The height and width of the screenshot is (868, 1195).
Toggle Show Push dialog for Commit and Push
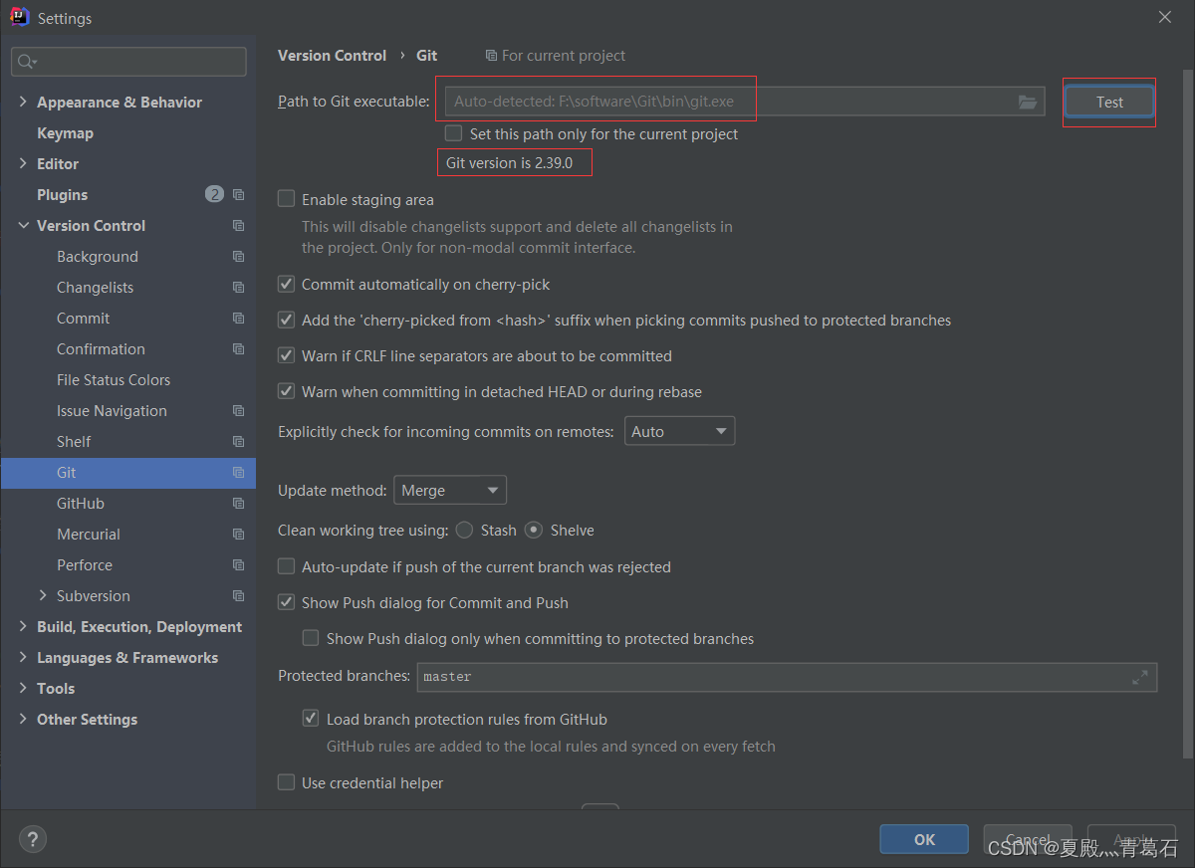click(287, 603)
